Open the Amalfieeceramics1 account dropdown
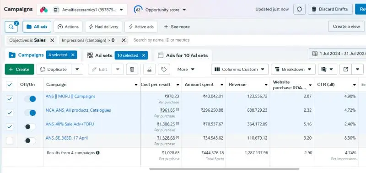The image size is (366, 173). (82, 10)
